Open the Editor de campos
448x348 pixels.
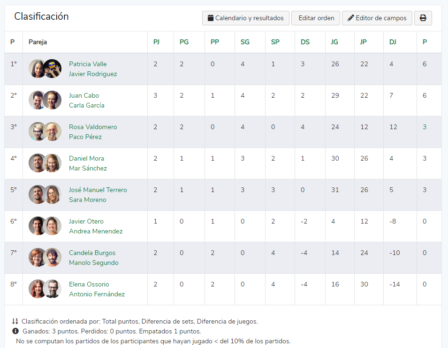click(x=377, y=18)
